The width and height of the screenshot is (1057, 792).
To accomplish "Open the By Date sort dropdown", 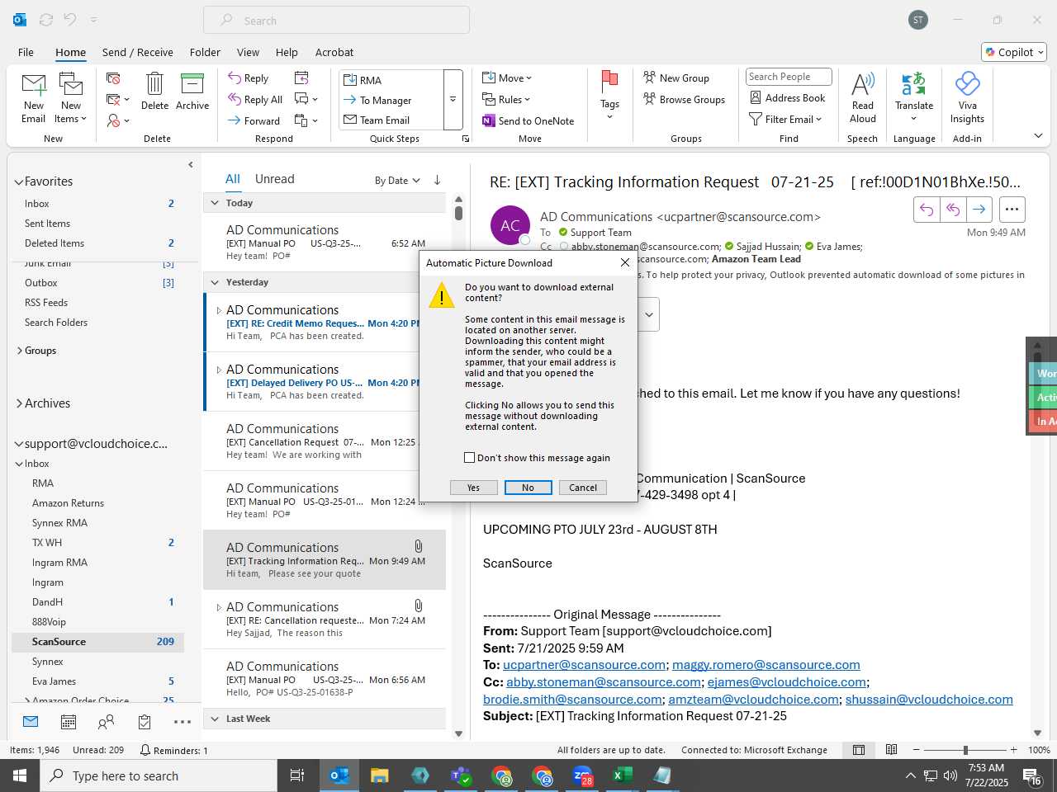I will click(397, 181).
